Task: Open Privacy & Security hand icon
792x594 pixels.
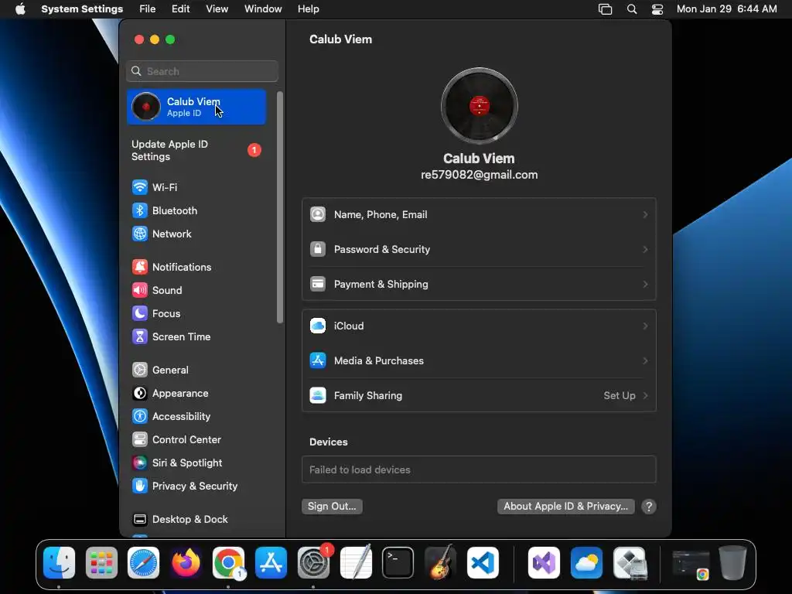Action: click(x=140, y=486)
